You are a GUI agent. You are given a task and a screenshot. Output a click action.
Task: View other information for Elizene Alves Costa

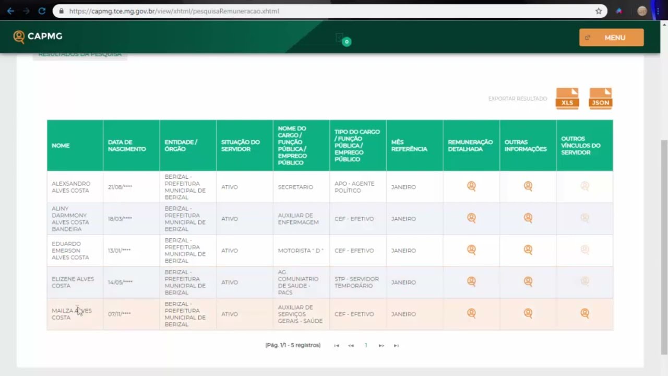click(528, 281)
